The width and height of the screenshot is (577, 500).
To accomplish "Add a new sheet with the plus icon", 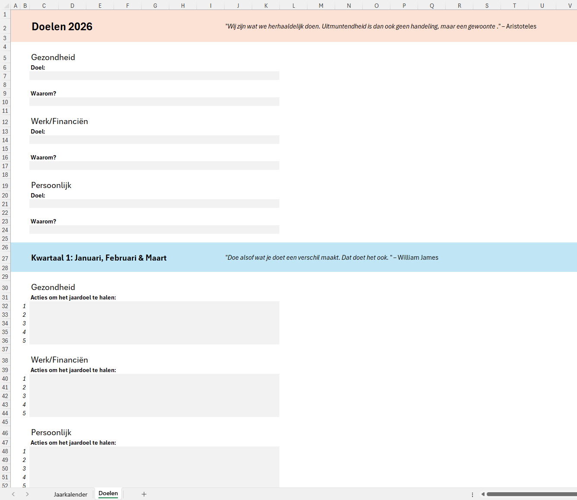I will point(144,494).
